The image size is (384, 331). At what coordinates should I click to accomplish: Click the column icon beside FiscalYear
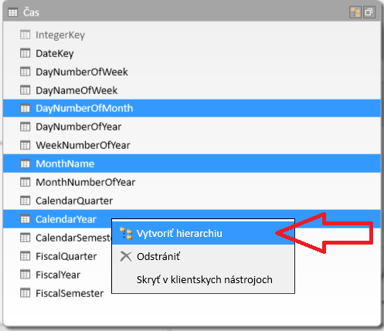[25, 275]
